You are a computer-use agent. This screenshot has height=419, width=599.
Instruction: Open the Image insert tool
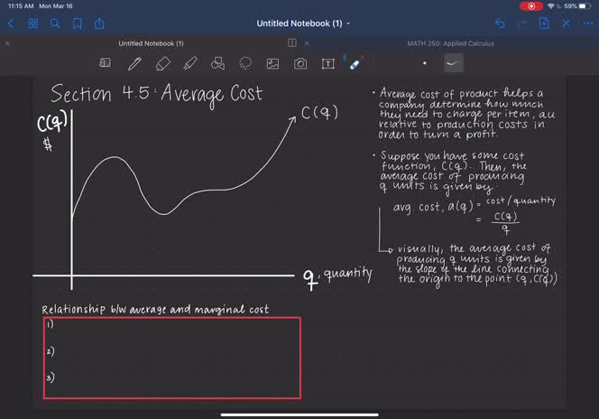(x=272, y=64)
